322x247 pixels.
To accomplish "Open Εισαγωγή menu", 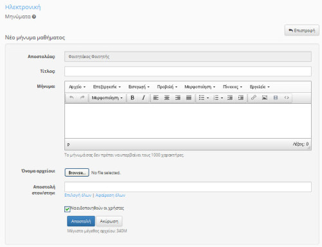I will pos(139,87).
